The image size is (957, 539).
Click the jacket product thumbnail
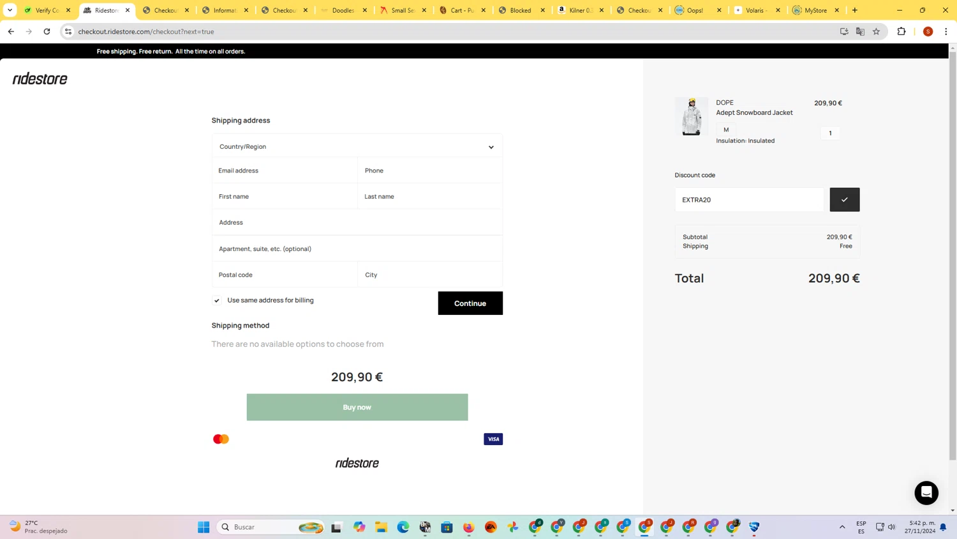click(692, 116)
